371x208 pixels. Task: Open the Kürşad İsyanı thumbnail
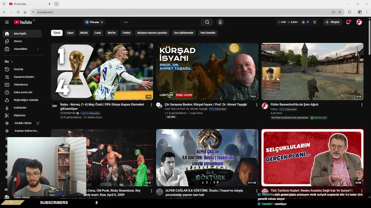[x=207, y=72]
